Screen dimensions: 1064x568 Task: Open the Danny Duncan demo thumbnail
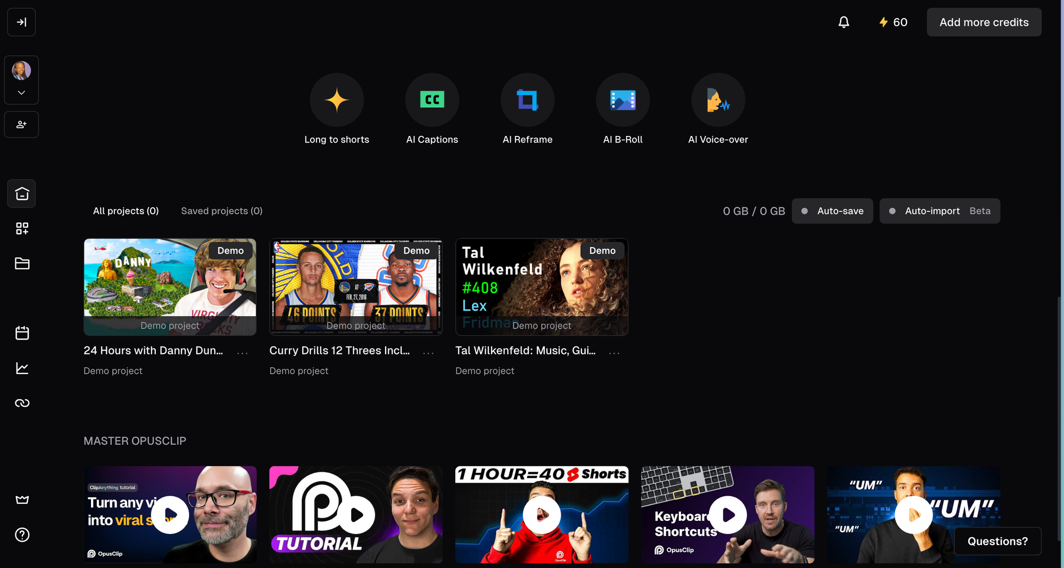pos(170,287)
